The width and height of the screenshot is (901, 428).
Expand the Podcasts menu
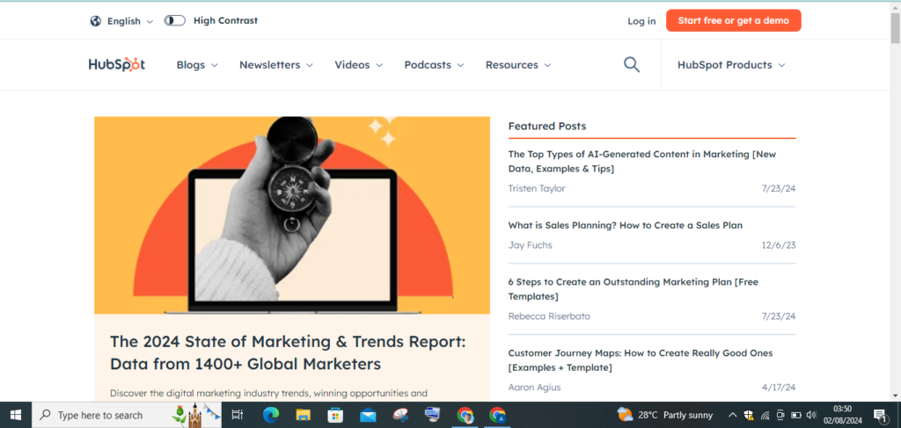(434, 65)
